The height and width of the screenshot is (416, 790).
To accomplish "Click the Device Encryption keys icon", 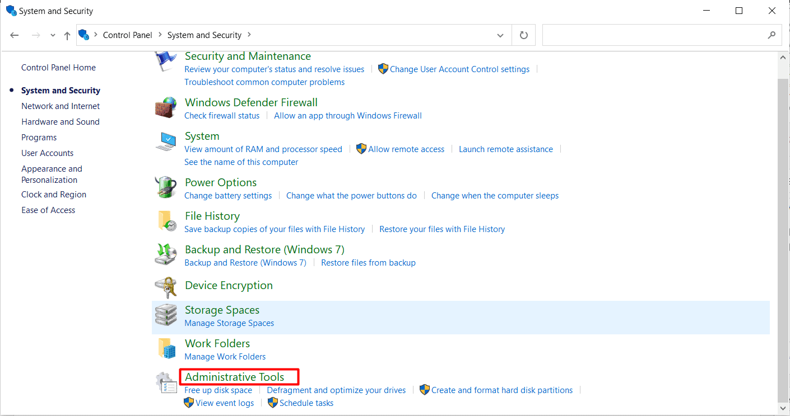I will point(166,287).
